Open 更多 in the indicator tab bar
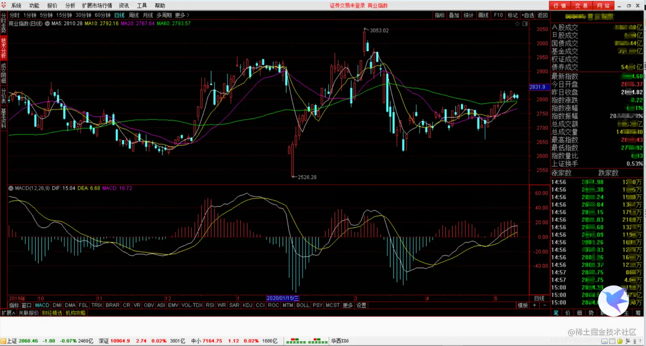 pos(348,305)
